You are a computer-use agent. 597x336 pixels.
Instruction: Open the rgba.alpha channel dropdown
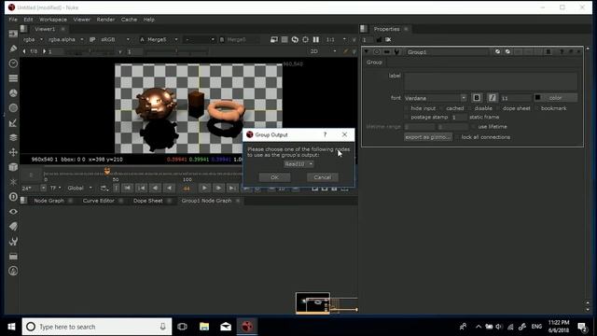point(65,39)
